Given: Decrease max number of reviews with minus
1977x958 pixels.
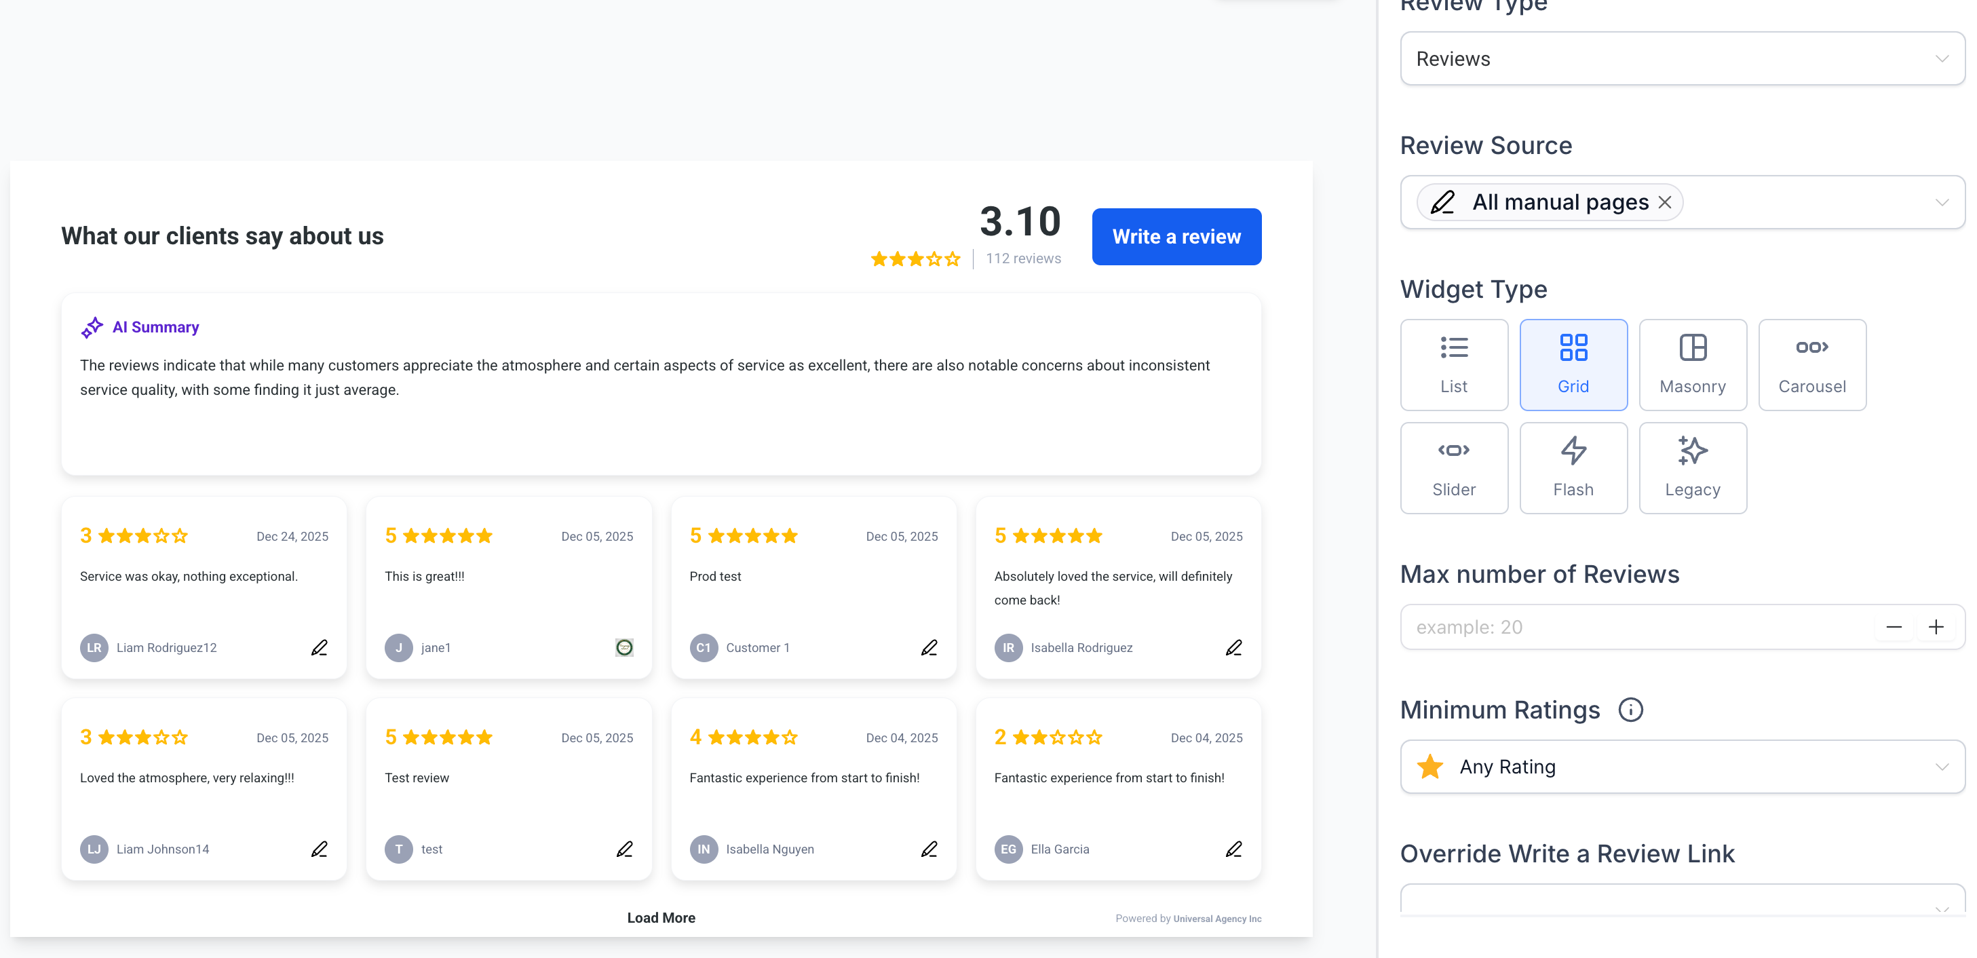Looking at the screenshot, I should point(1894,627).
